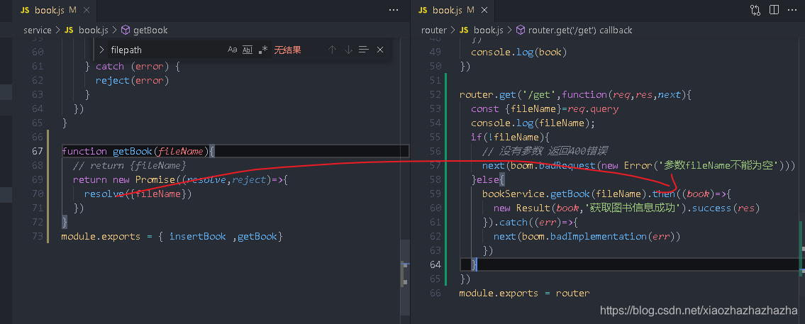Click 'badImplementation' on line 62
This screenshot has width=805, height=324.
(x=599, y=236)
